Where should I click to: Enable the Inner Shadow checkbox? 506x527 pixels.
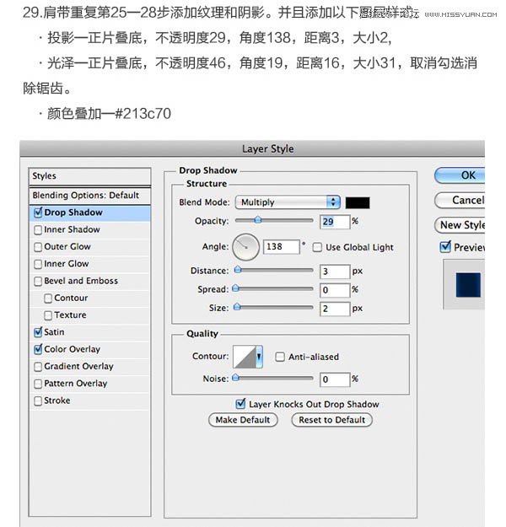[38, 230]
